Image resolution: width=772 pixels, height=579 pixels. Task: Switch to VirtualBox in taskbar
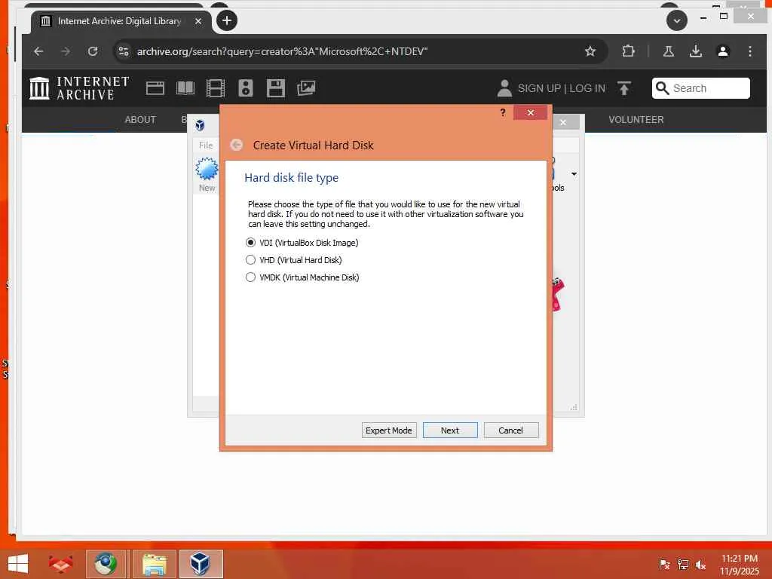(x=201, y=564)
